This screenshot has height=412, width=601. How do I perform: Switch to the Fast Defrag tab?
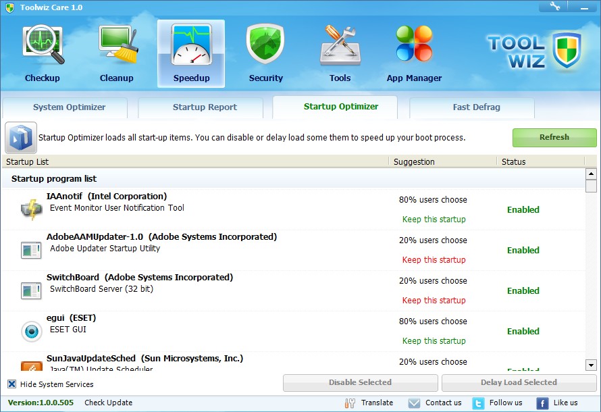(472, 107)
